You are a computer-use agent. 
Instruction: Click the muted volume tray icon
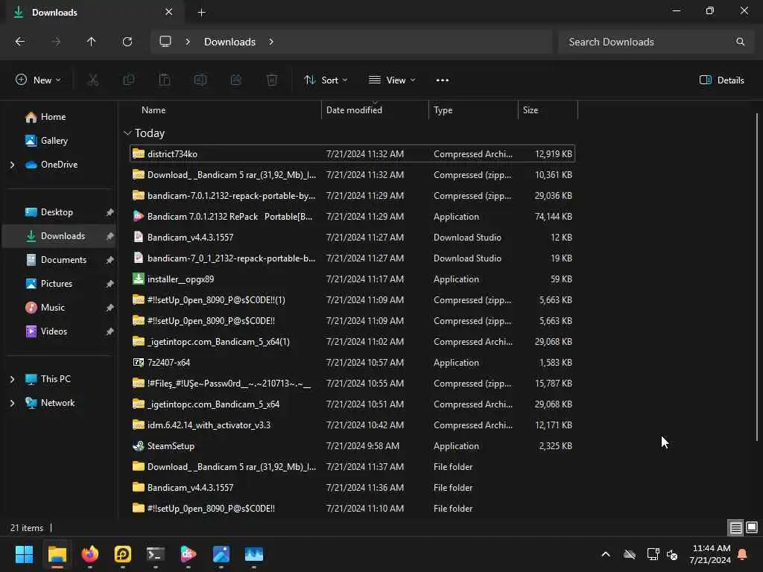tap(673, 554)
